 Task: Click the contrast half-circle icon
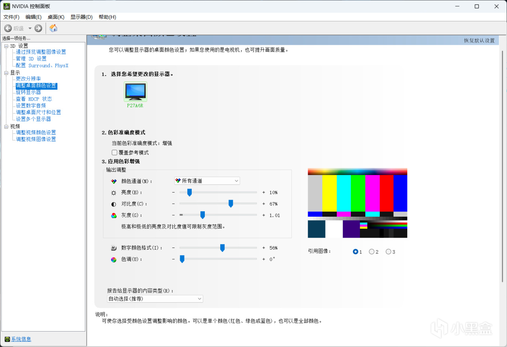tap(114, 204)
